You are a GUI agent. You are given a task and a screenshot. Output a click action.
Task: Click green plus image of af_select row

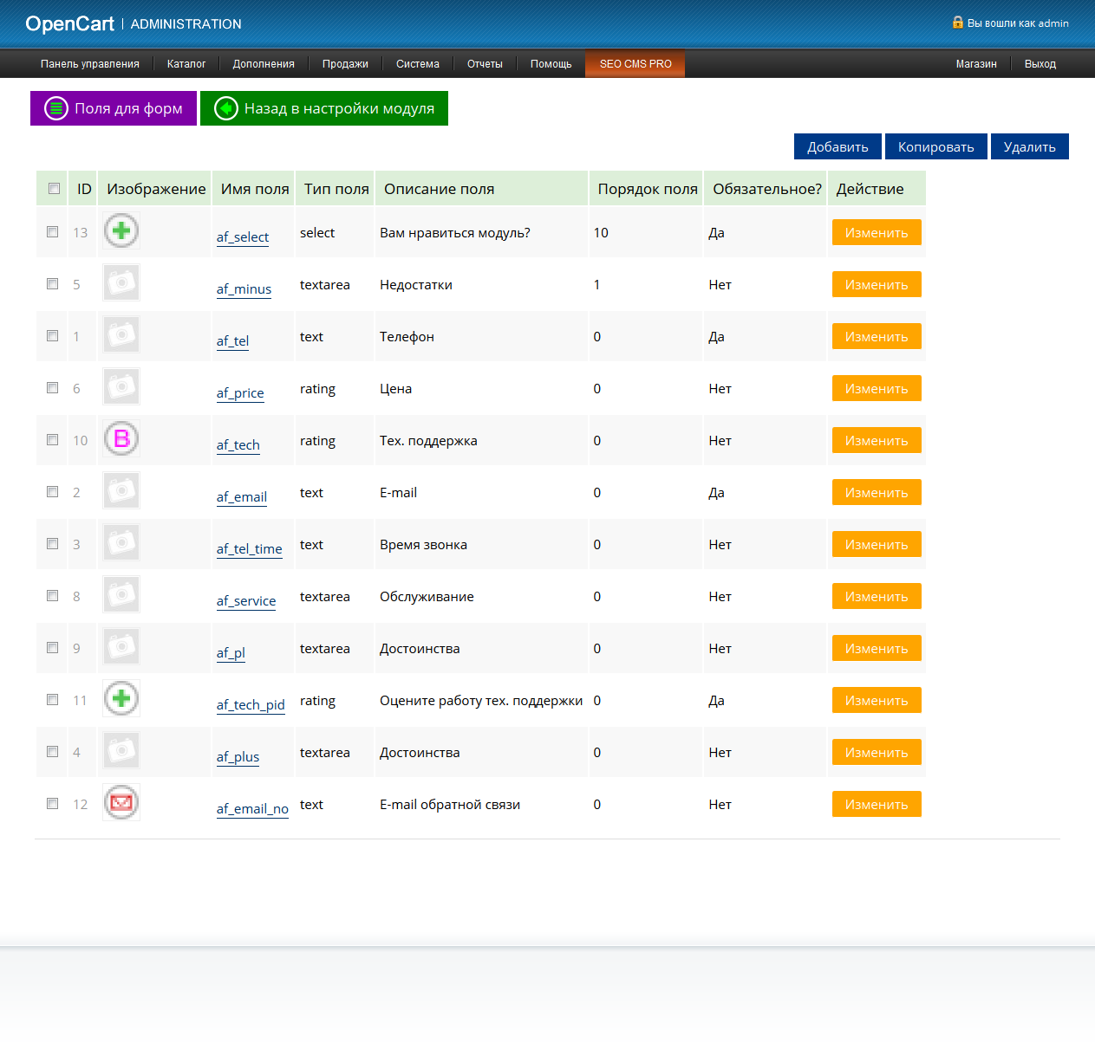tap(121, 230)
